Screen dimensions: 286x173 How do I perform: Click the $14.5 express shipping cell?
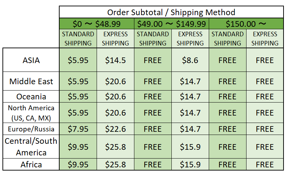tap(115, 60)
